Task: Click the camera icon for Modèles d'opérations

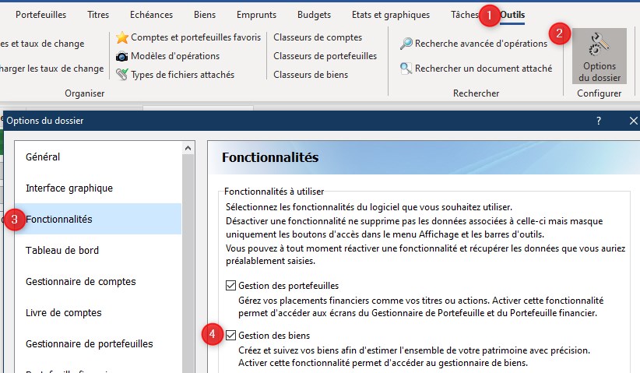Action: click(122, 56)
